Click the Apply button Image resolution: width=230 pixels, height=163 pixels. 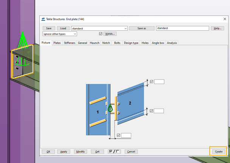pos(64,152)
